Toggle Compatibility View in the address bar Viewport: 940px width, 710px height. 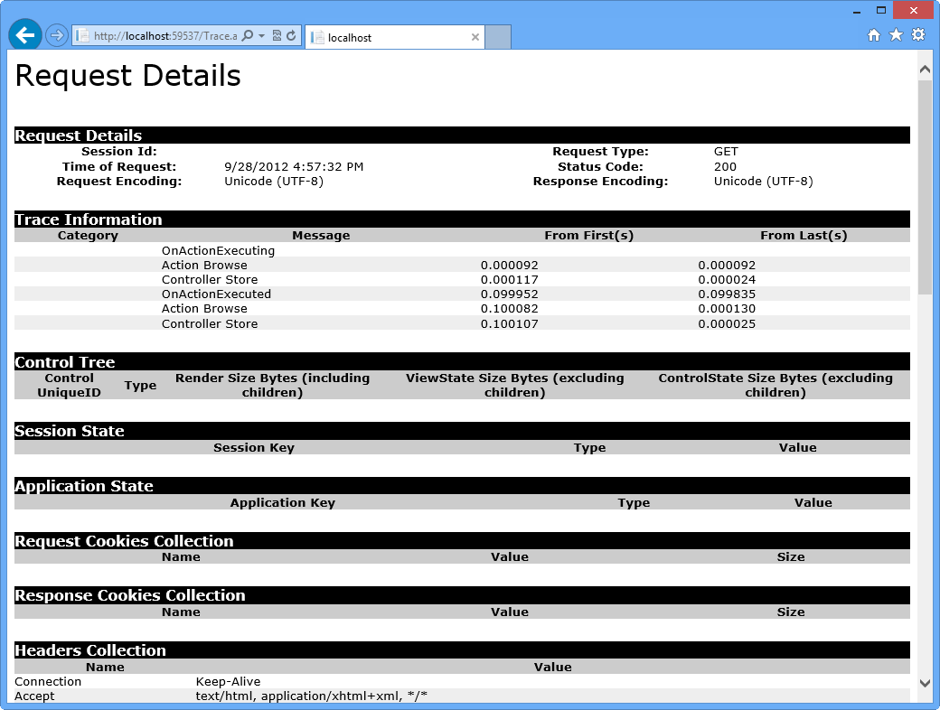pos(277,36)
